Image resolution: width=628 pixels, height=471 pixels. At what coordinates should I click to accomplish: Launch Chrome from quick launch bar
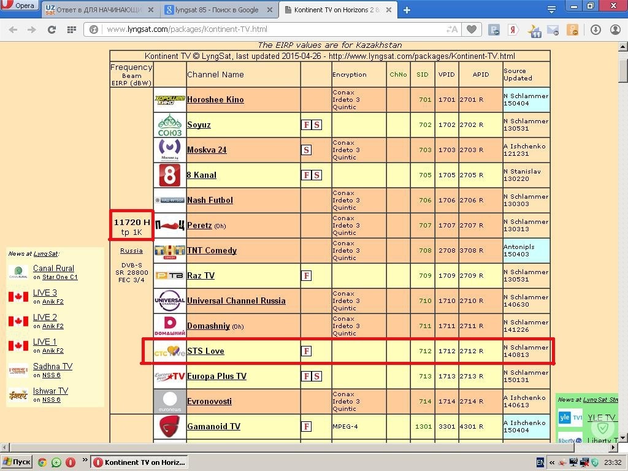42,462
